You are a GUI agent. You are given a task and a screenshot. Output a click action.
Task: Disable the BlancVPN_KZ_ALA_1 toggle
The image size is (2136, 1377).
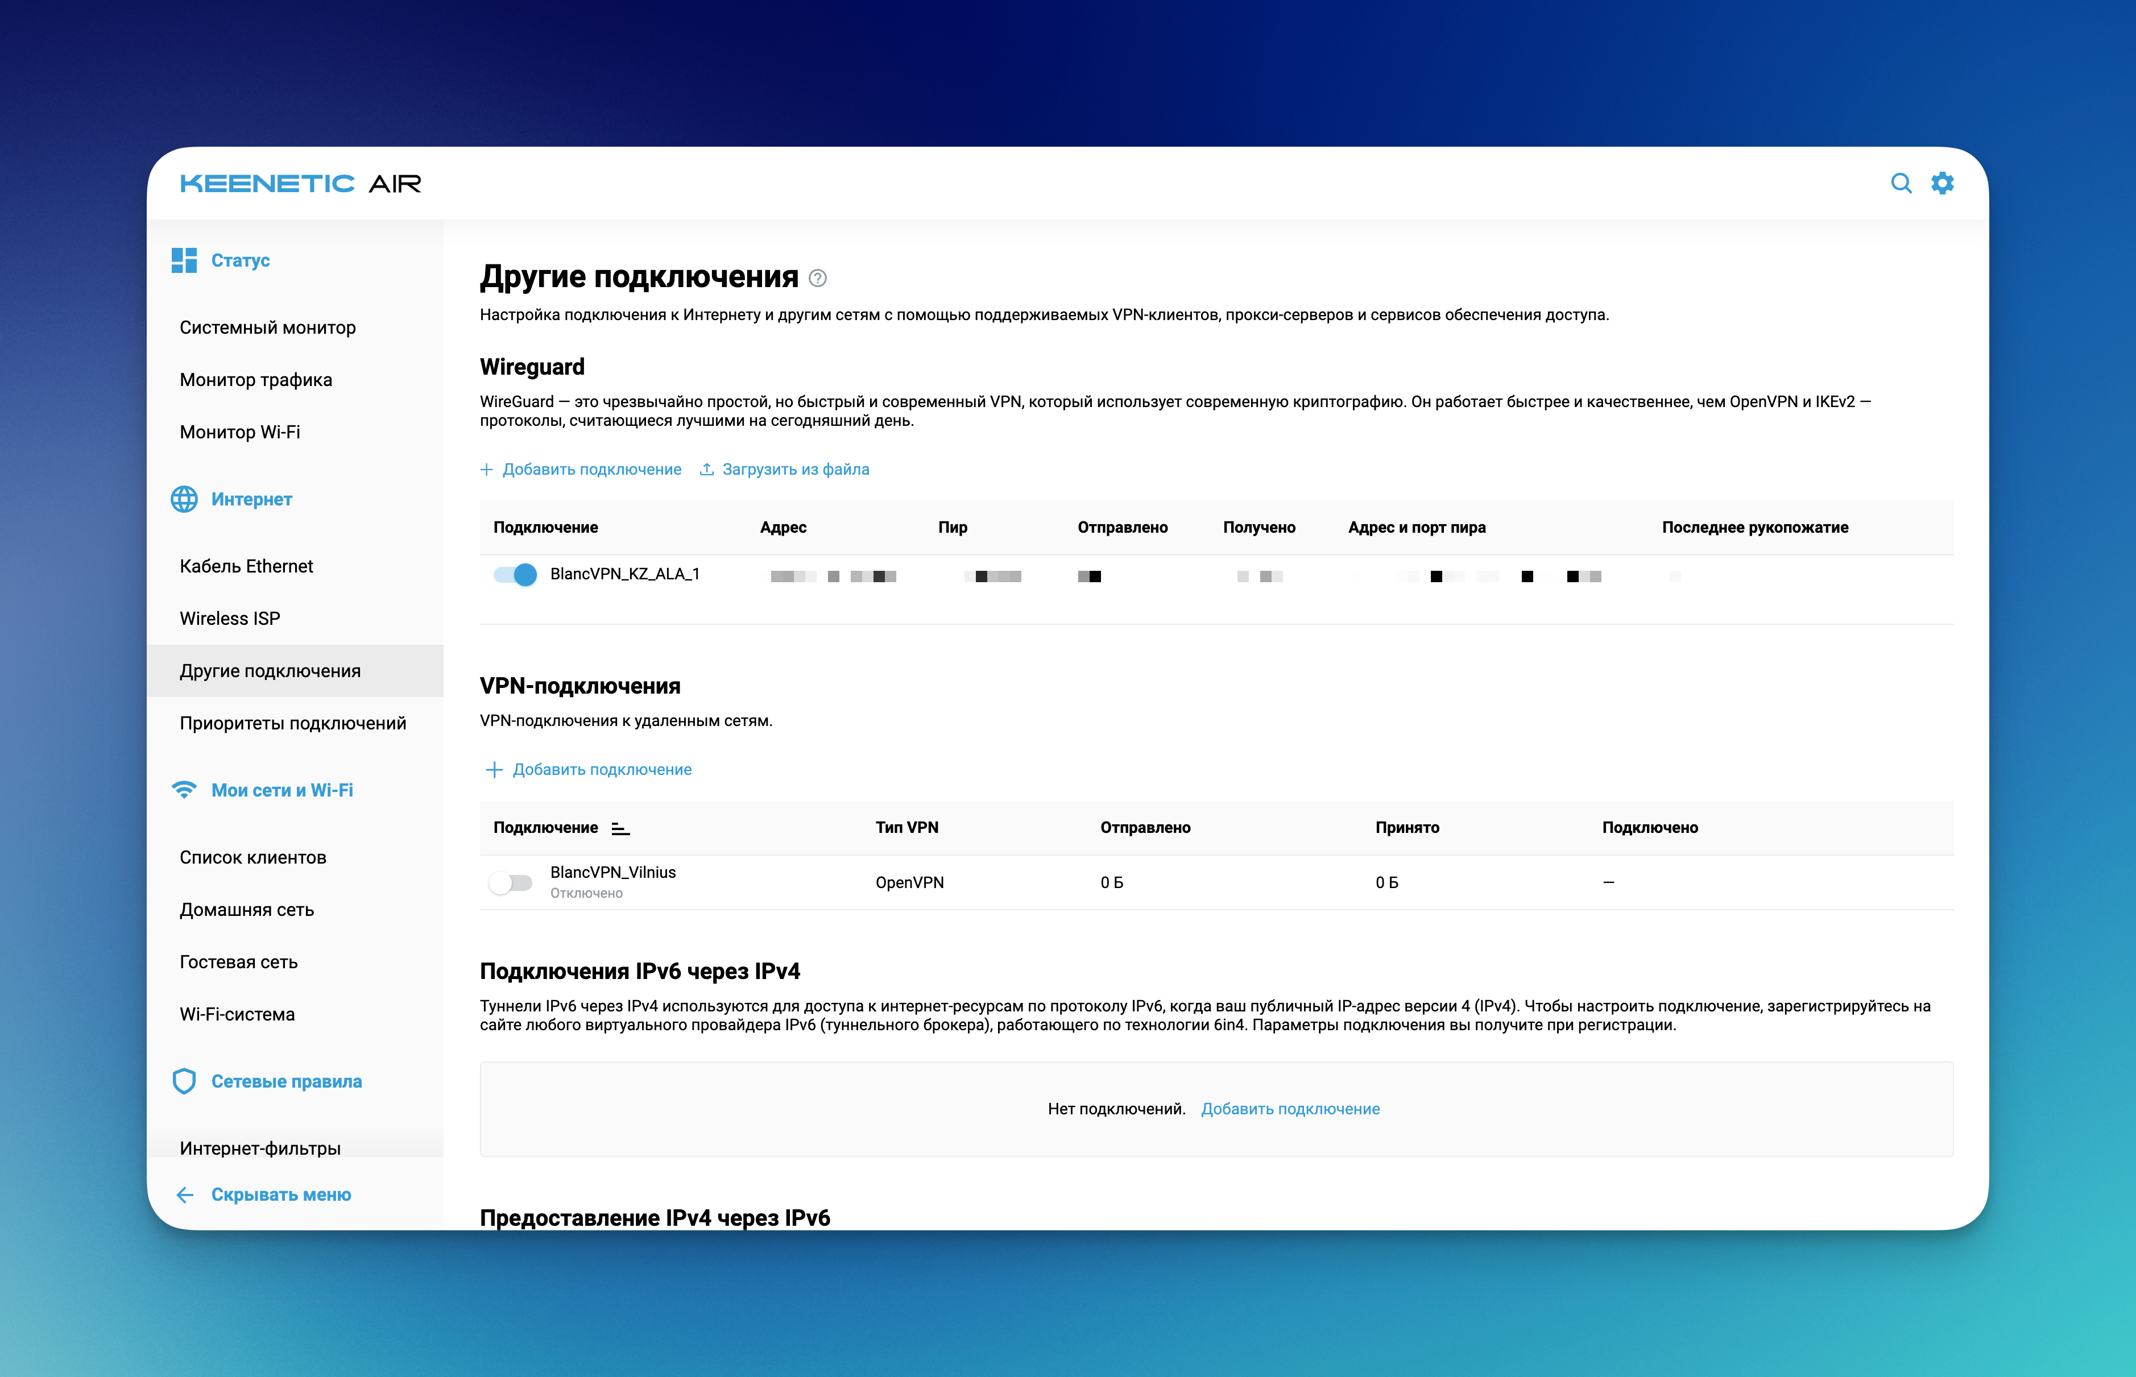(x=515, y=575)
